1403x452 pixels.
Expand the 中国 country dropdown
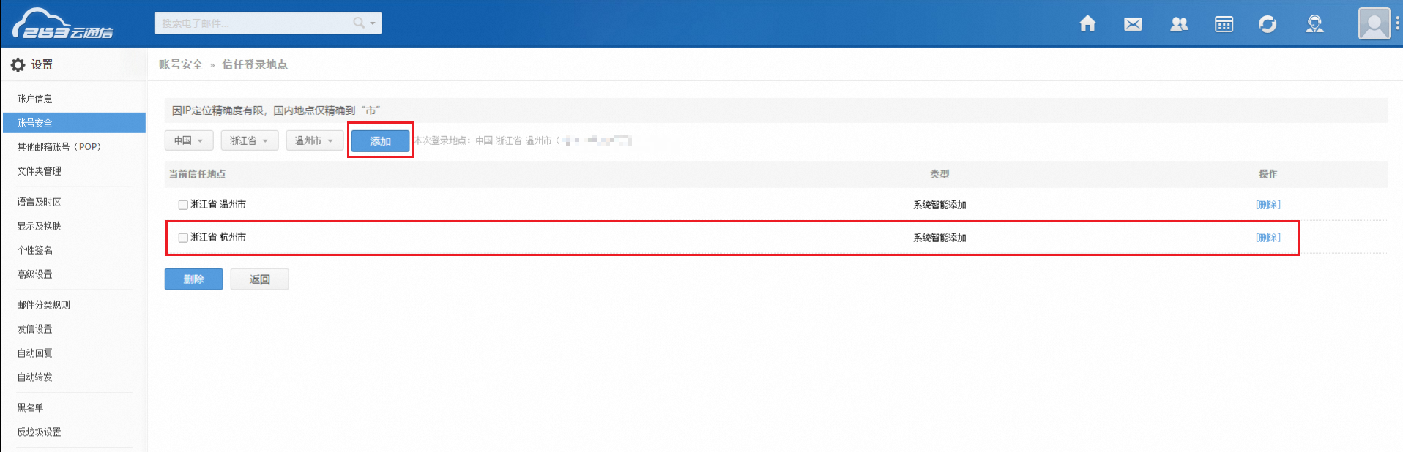189,140
